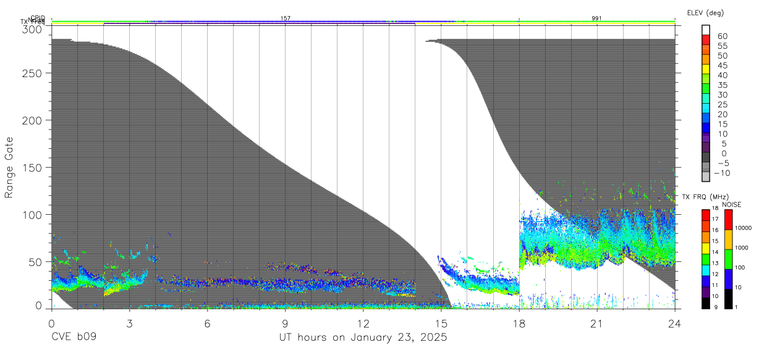Pick cyan TX FRQ swatch between 13 and 12
The width and height of the screenshot is (759, 350).
point(706,270)
